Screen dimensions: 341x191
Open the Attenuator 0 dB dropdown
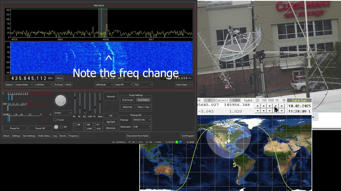click(142, 127)
